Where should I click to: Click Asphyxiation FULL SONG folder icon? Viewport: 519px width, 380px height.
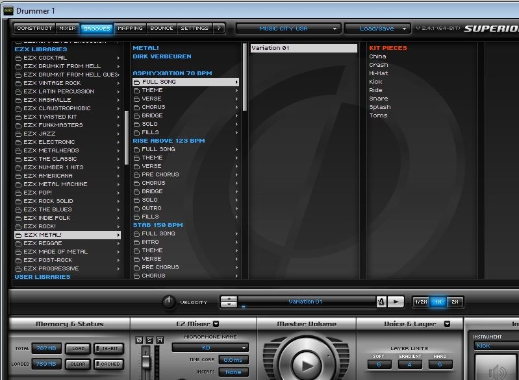click(x=136, y=82)
